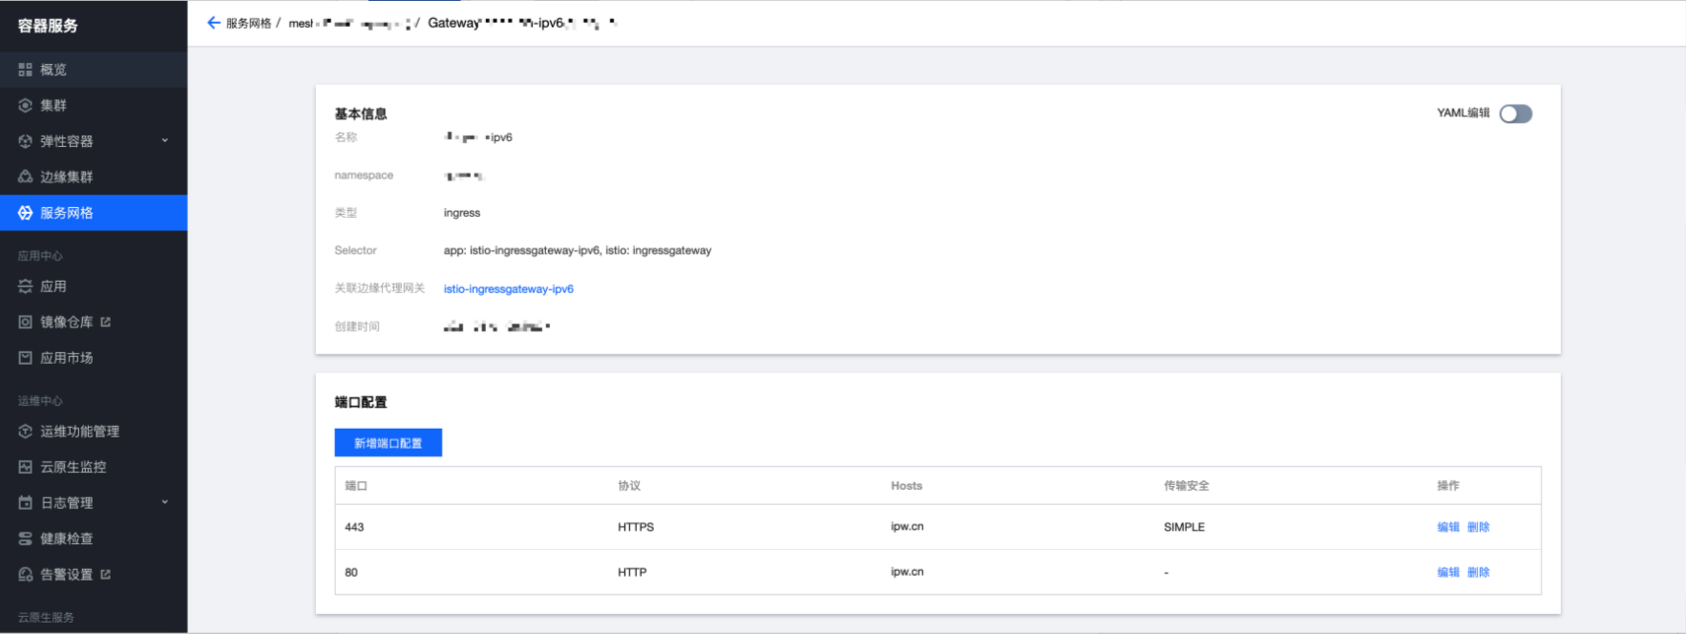Expand the 日志管理 submenu chevron
Viewport: 1686px width, 634px height.
164,502
